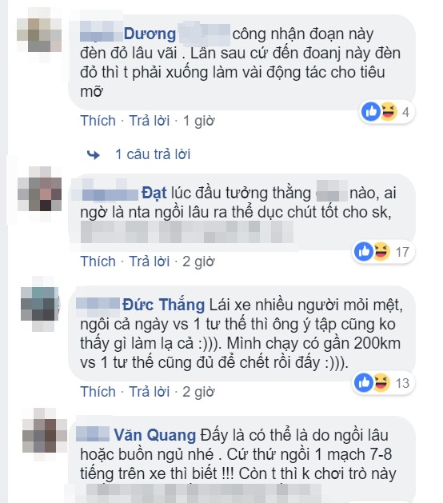443x503 pixels.
Task: Click Thích under Đạt's comment
Action: [x=98, y=261]
